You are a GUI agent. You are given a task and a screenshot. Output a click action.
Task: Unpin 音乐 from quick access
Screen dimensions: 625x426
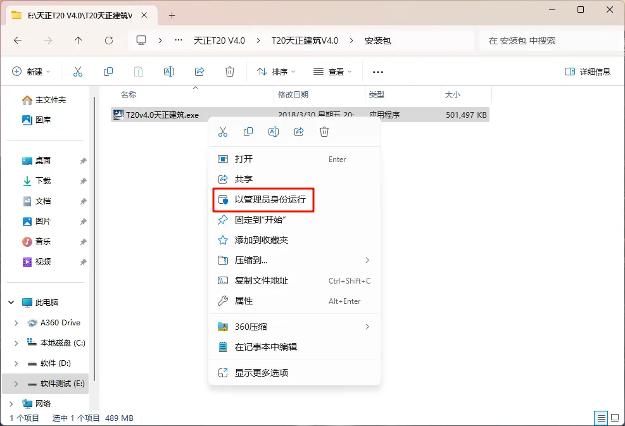[83, 242]
